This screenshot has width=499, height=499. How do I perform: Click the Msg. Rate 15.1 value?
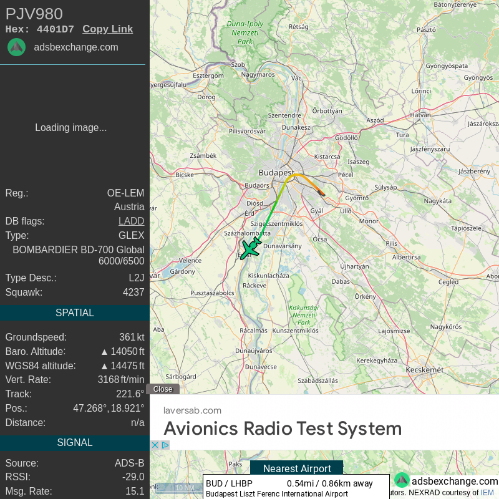(x=135, y=491)
